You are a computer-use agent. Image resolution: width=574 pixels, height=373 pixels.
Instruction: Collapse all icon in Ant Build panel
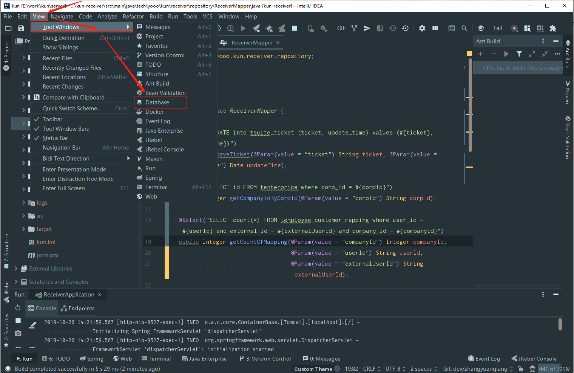click(545, 54)
